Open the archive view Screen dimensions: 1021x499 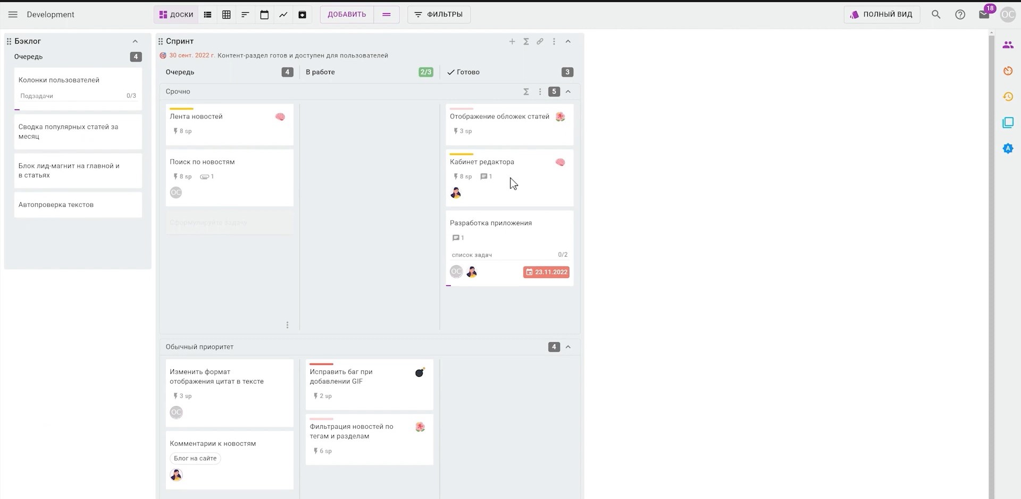(302, 14)
